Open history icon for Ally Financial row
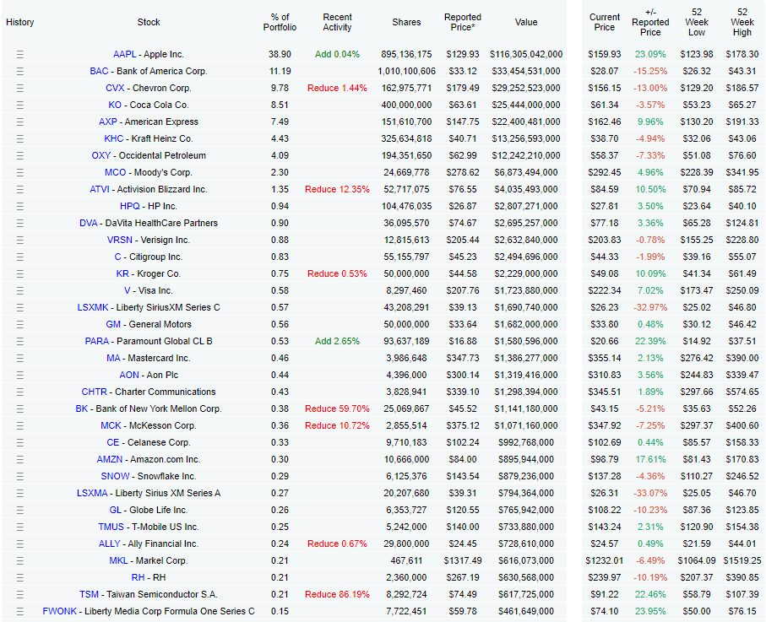The height and width of the screenshot is (622, 766). coord(20,544)
